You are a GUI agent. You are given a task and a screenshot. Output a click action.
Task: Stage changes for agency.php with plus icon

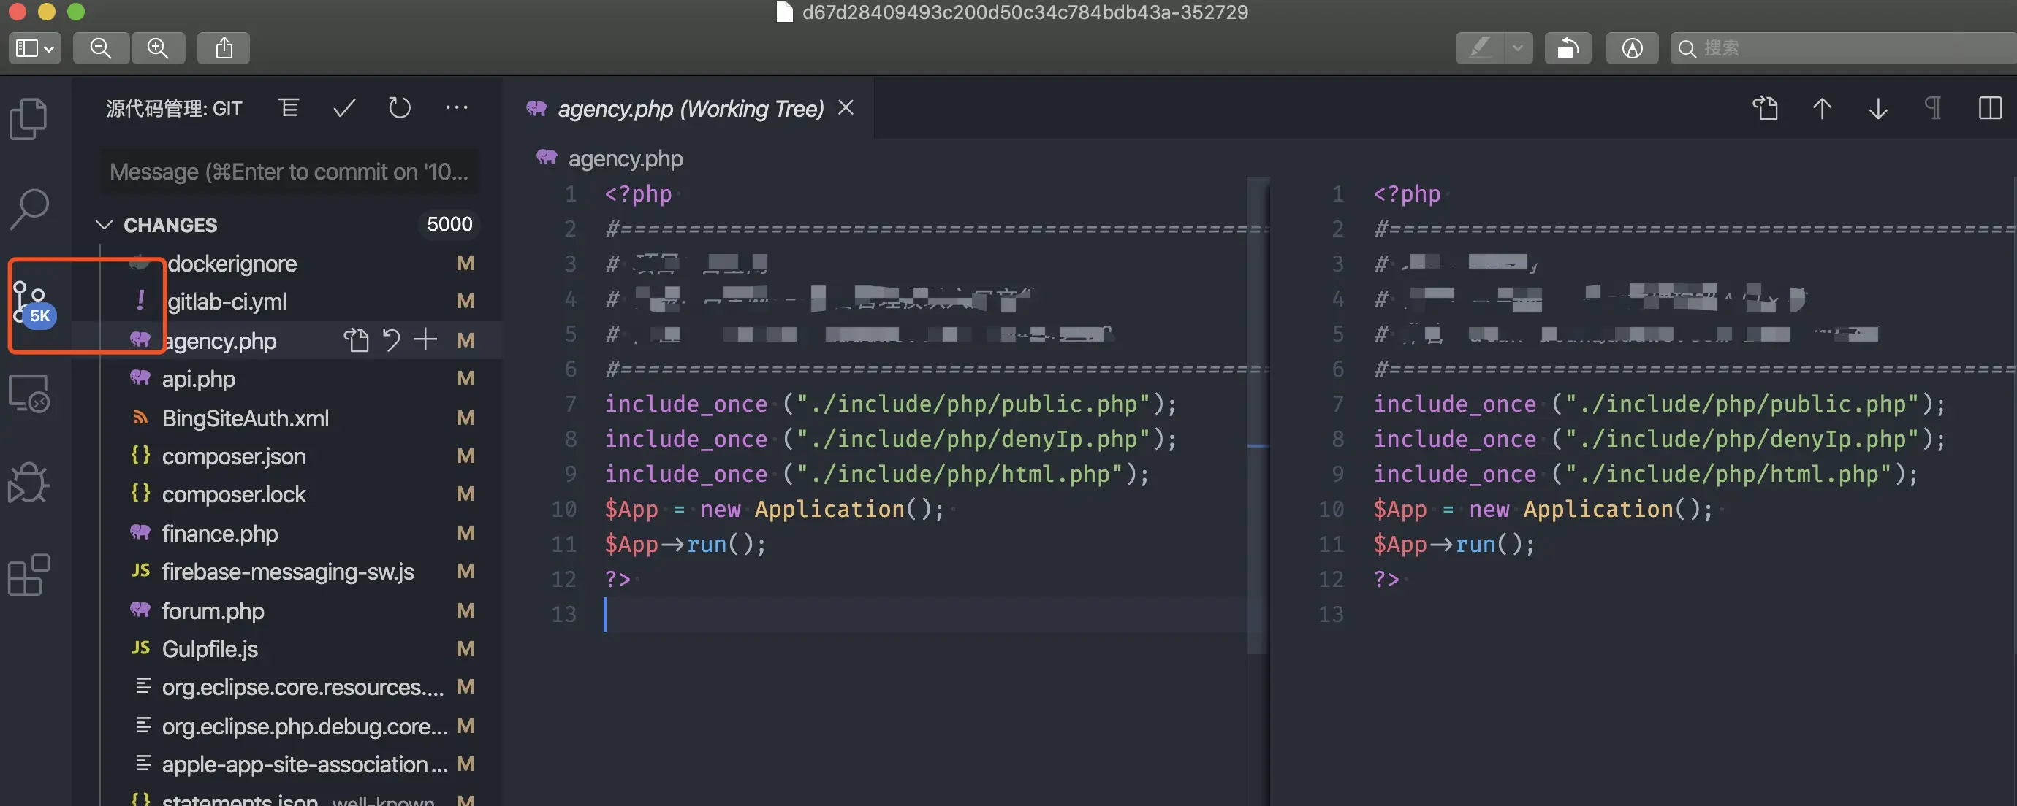point(425,339)
